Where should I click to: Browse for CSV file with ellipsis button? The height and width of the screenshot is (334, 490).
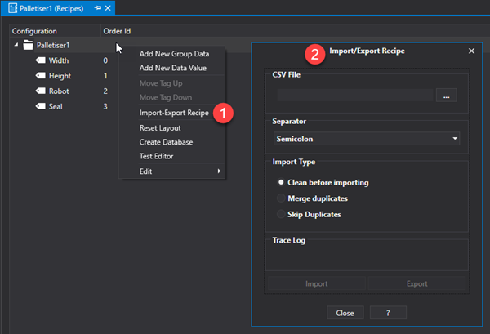[x=446, y=96]
